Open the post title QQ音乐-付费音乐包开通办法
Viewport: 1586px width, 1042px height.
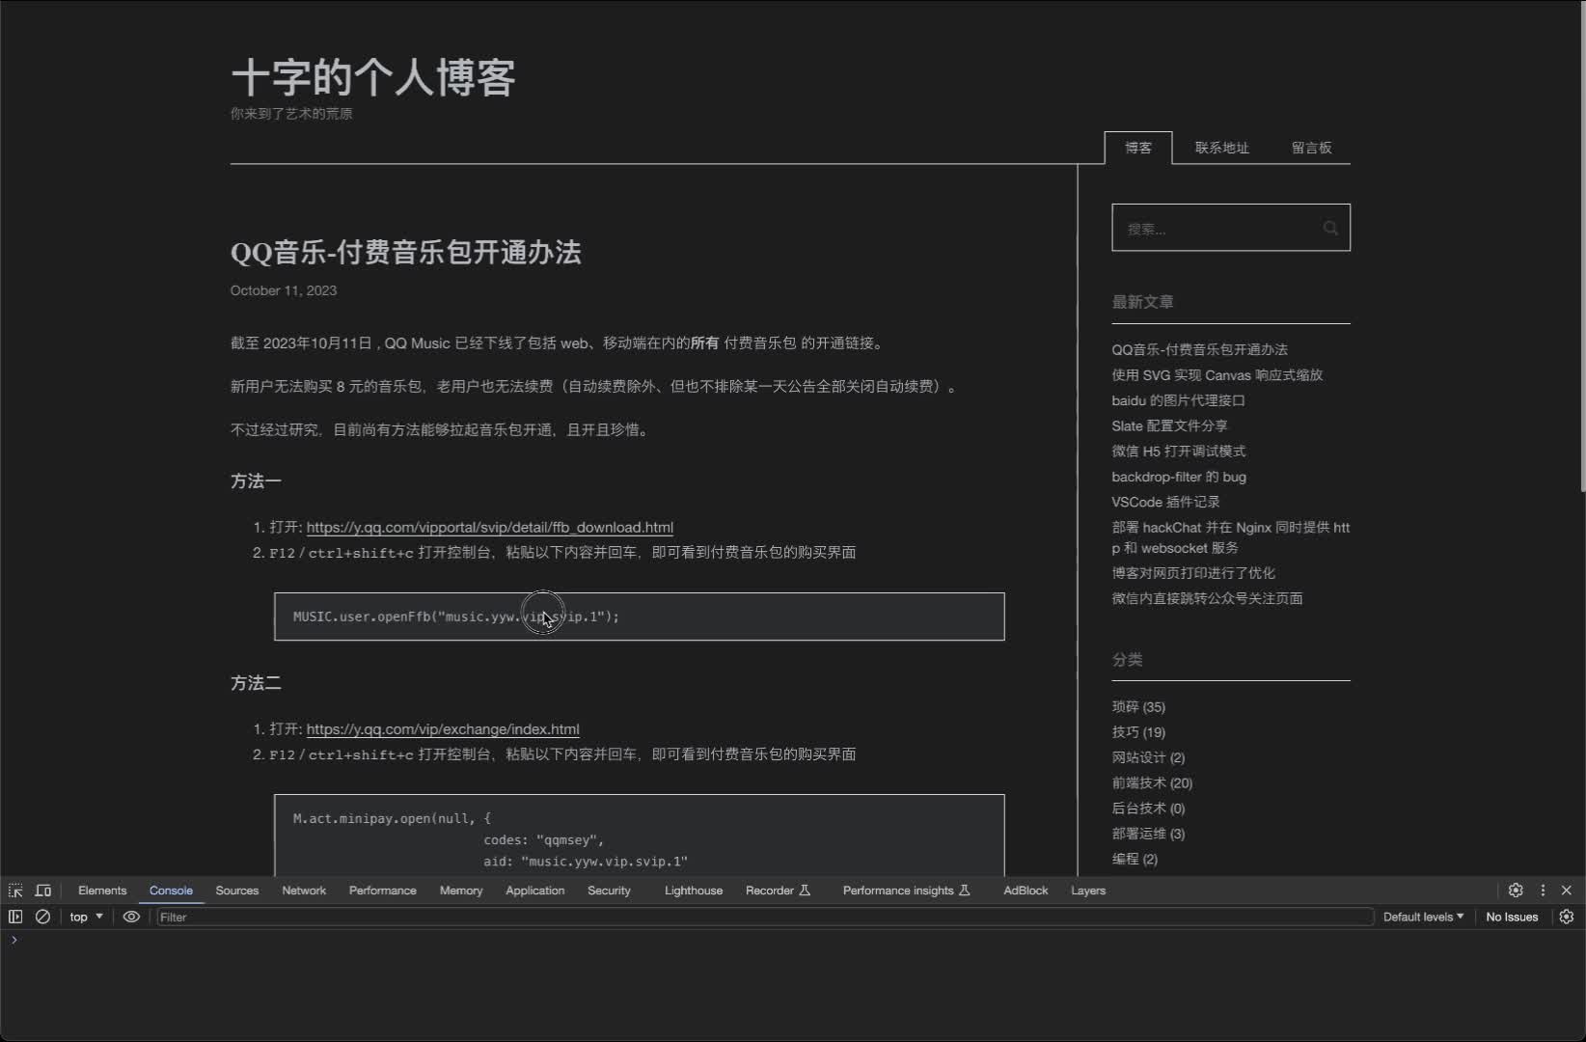pos(405,253)
